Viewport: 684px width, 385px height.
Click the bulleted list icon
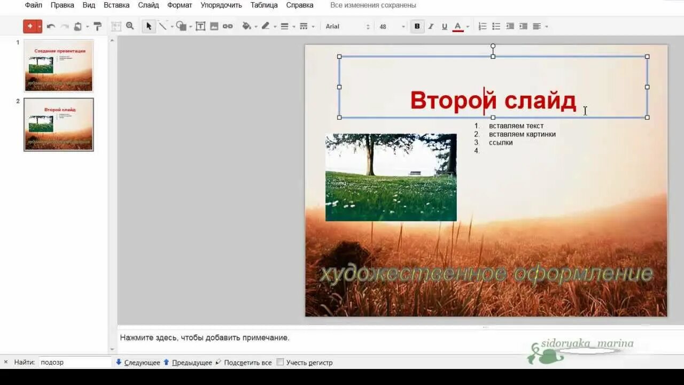(496, 26)
